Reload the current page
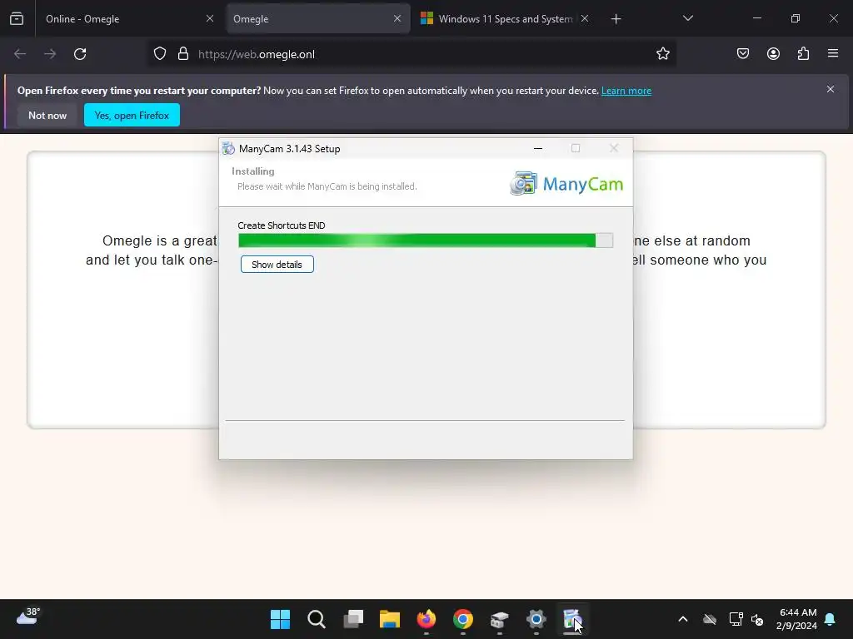The height and width of the screenshot is (639, 853). coord(80,54)
